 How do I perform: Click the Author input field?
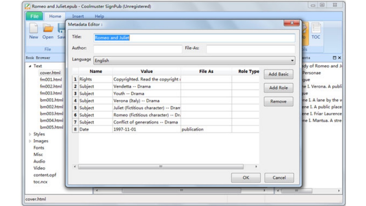click(138, 49)
